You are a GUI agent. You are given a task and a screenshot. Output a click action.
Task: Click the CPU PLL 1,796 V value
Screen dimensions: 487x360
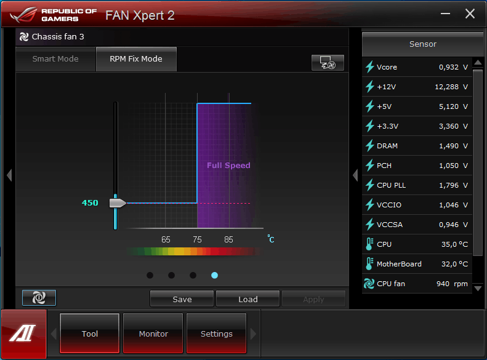pyautogui.click(x=453, y=185)
